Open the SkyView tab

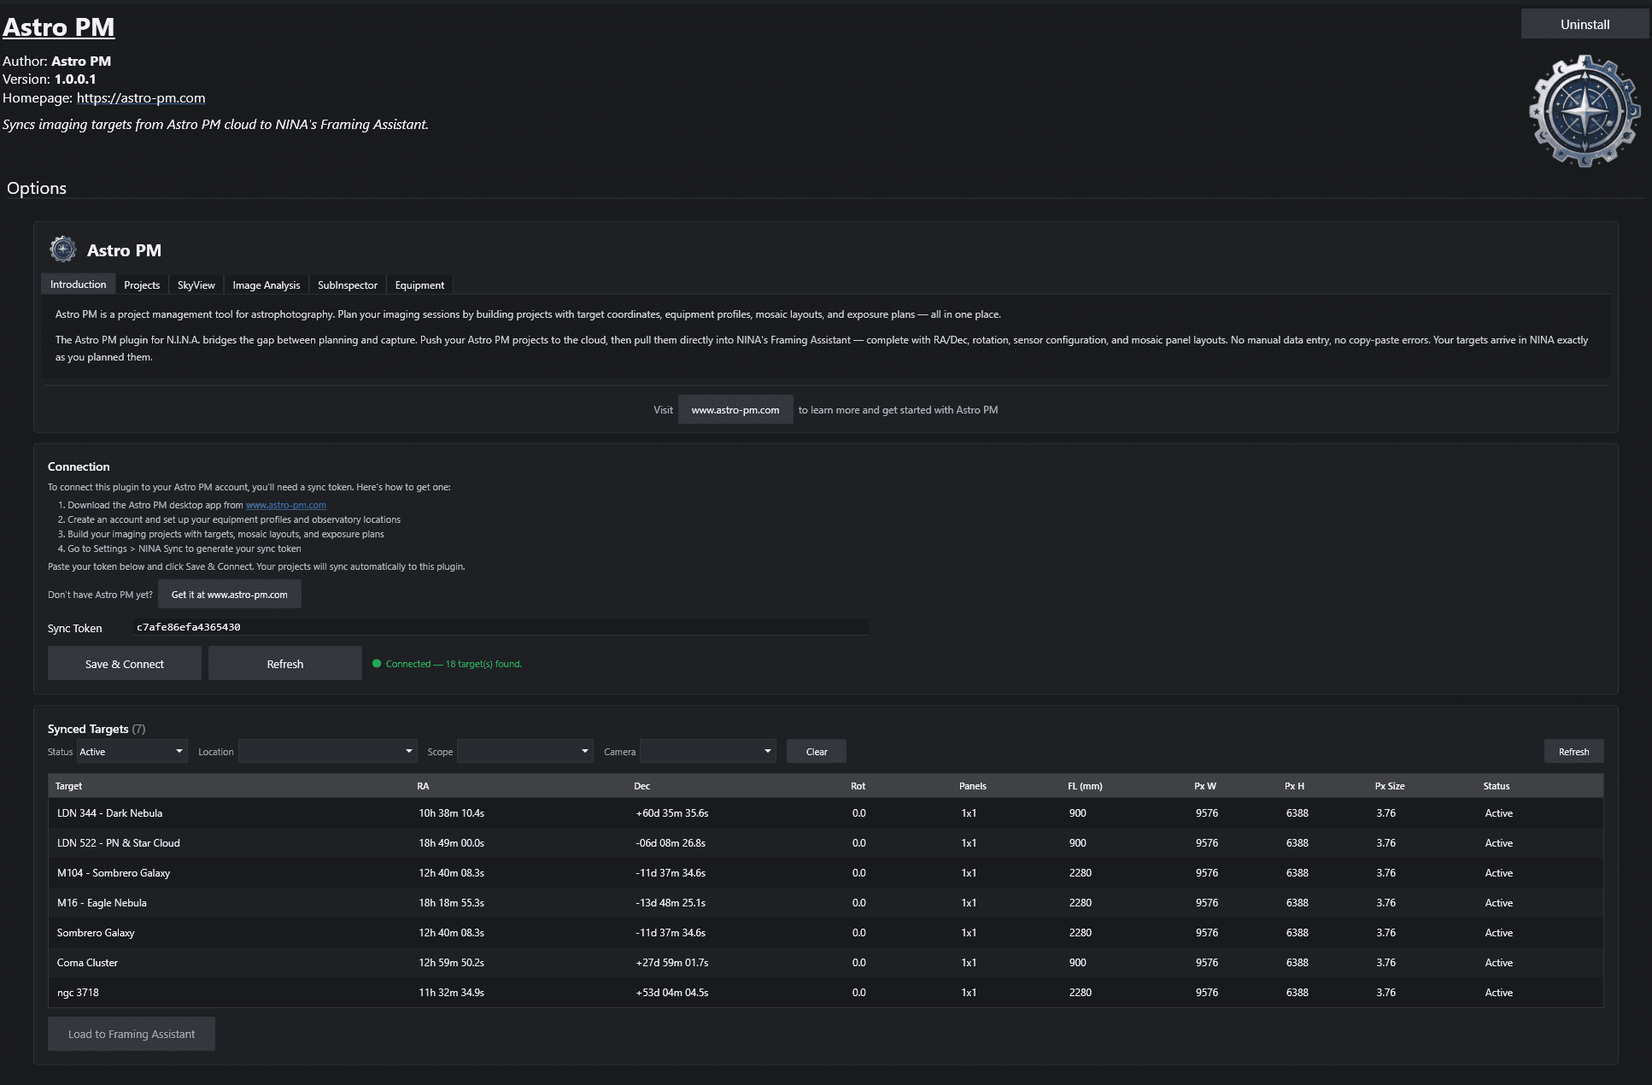(196, 285)
